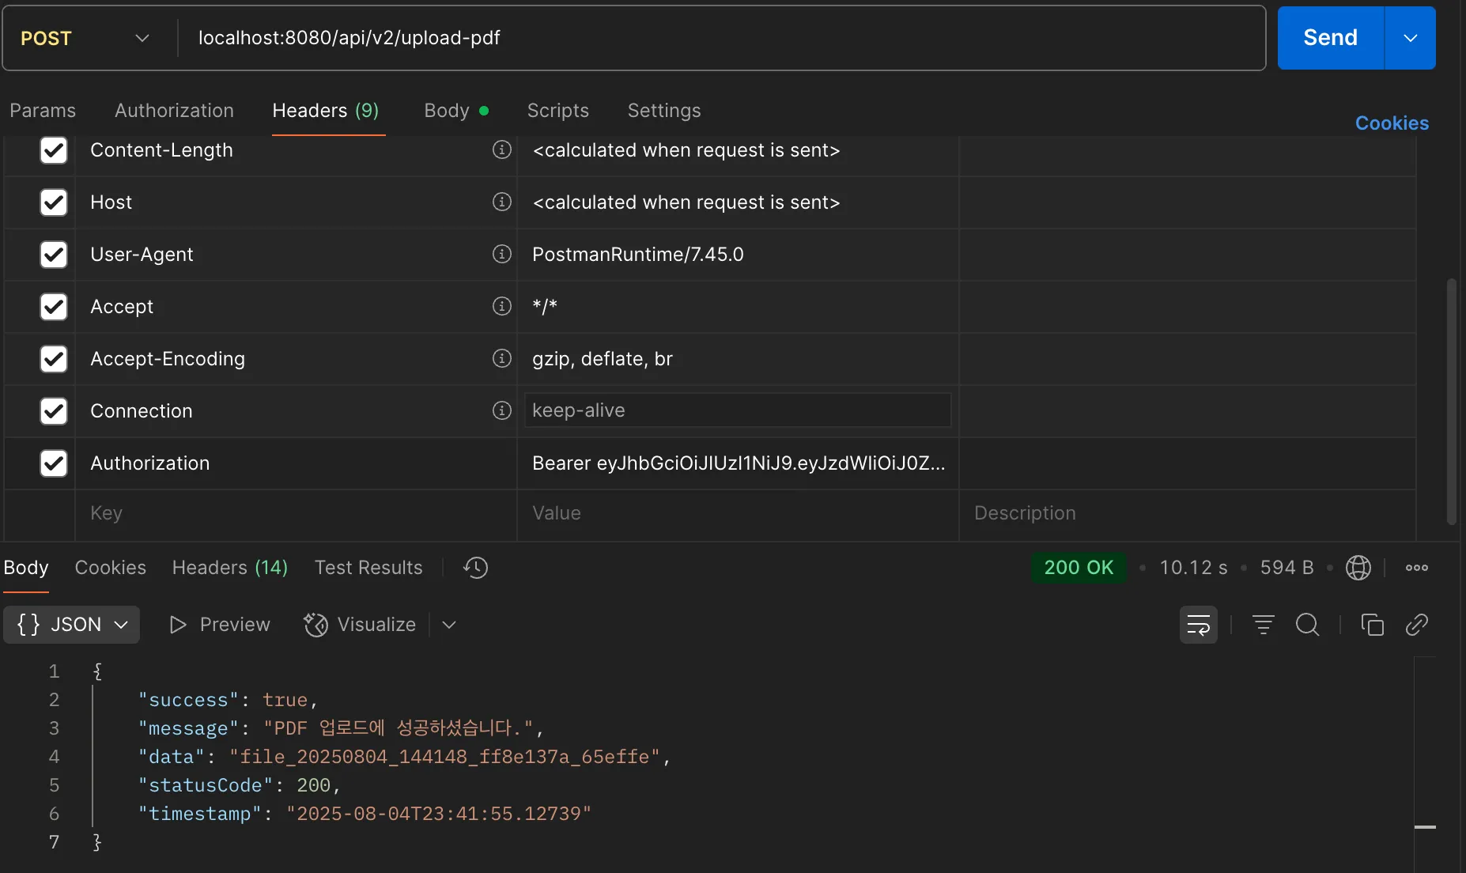Click the new header Value field

click(738, 513)
